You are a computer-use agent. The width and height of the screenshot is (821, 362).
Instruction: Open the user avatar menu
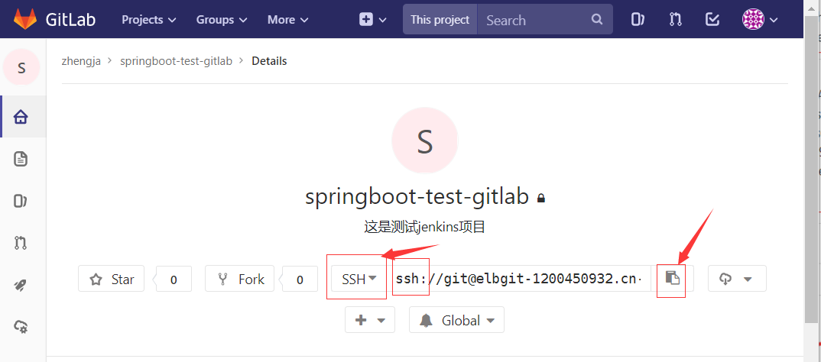[x=760, y=20]
